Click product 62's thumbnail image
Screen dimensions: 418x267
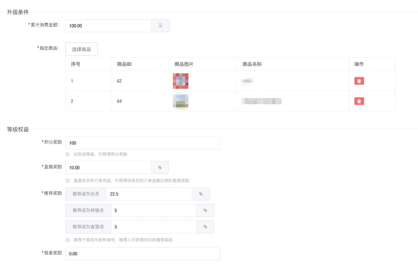[181, 81]
